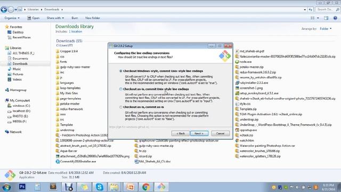The image size is (341, 192).
Task: Select Checkout as-is, commit Unix-style radio
Action: (121, 89)
